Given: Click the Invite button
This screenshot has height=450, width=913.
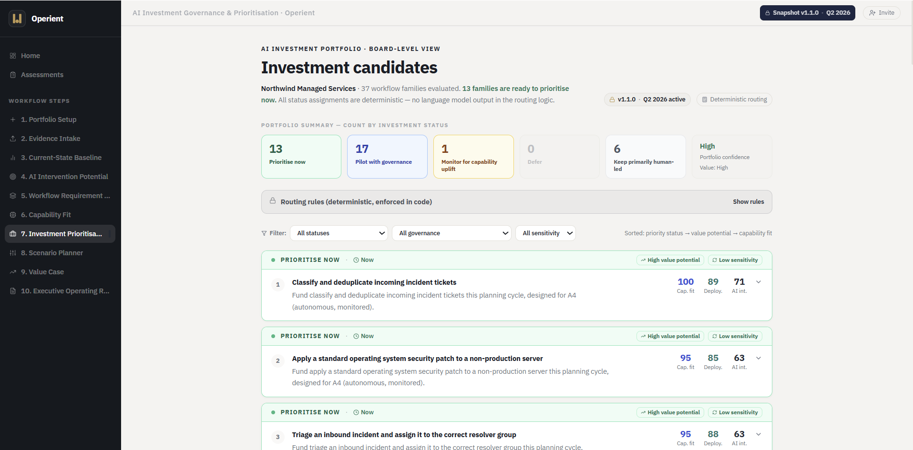Looking at the screenshot, I should [882, 13].
